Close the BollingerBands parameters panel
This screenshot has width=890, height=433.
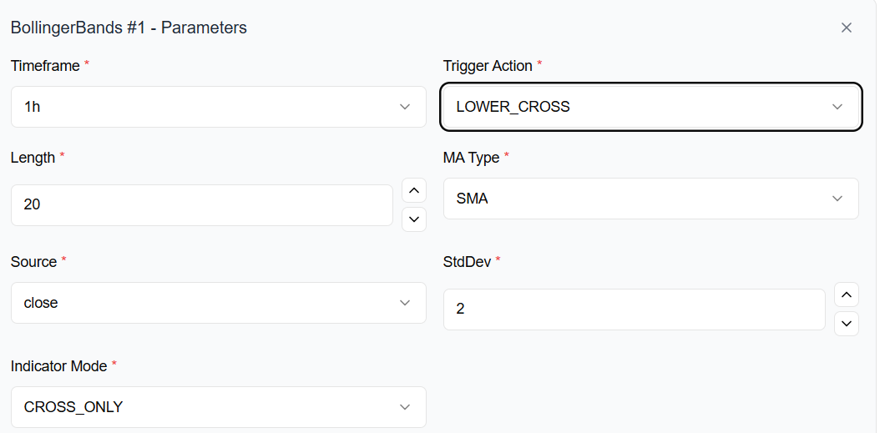tap(846, 28)
